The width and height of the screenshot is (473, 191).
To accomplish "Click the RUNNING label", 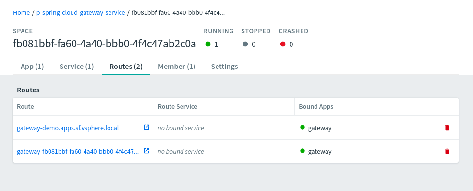I will (x=218, y=31).
